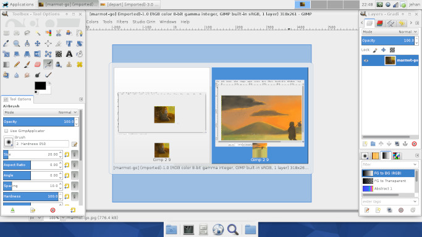
Task: Select the Color Picker eyedropper tool
Action: 6,44
